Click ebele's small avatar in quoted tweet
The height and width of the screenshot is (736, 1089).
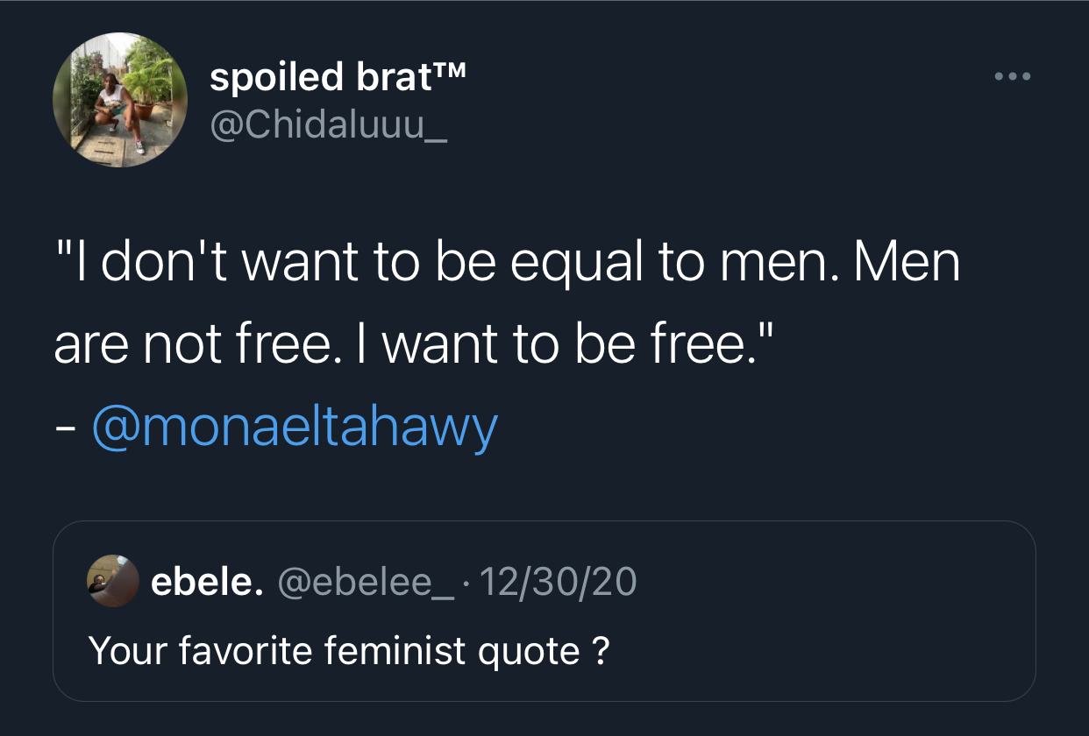(x=113, y=580)
